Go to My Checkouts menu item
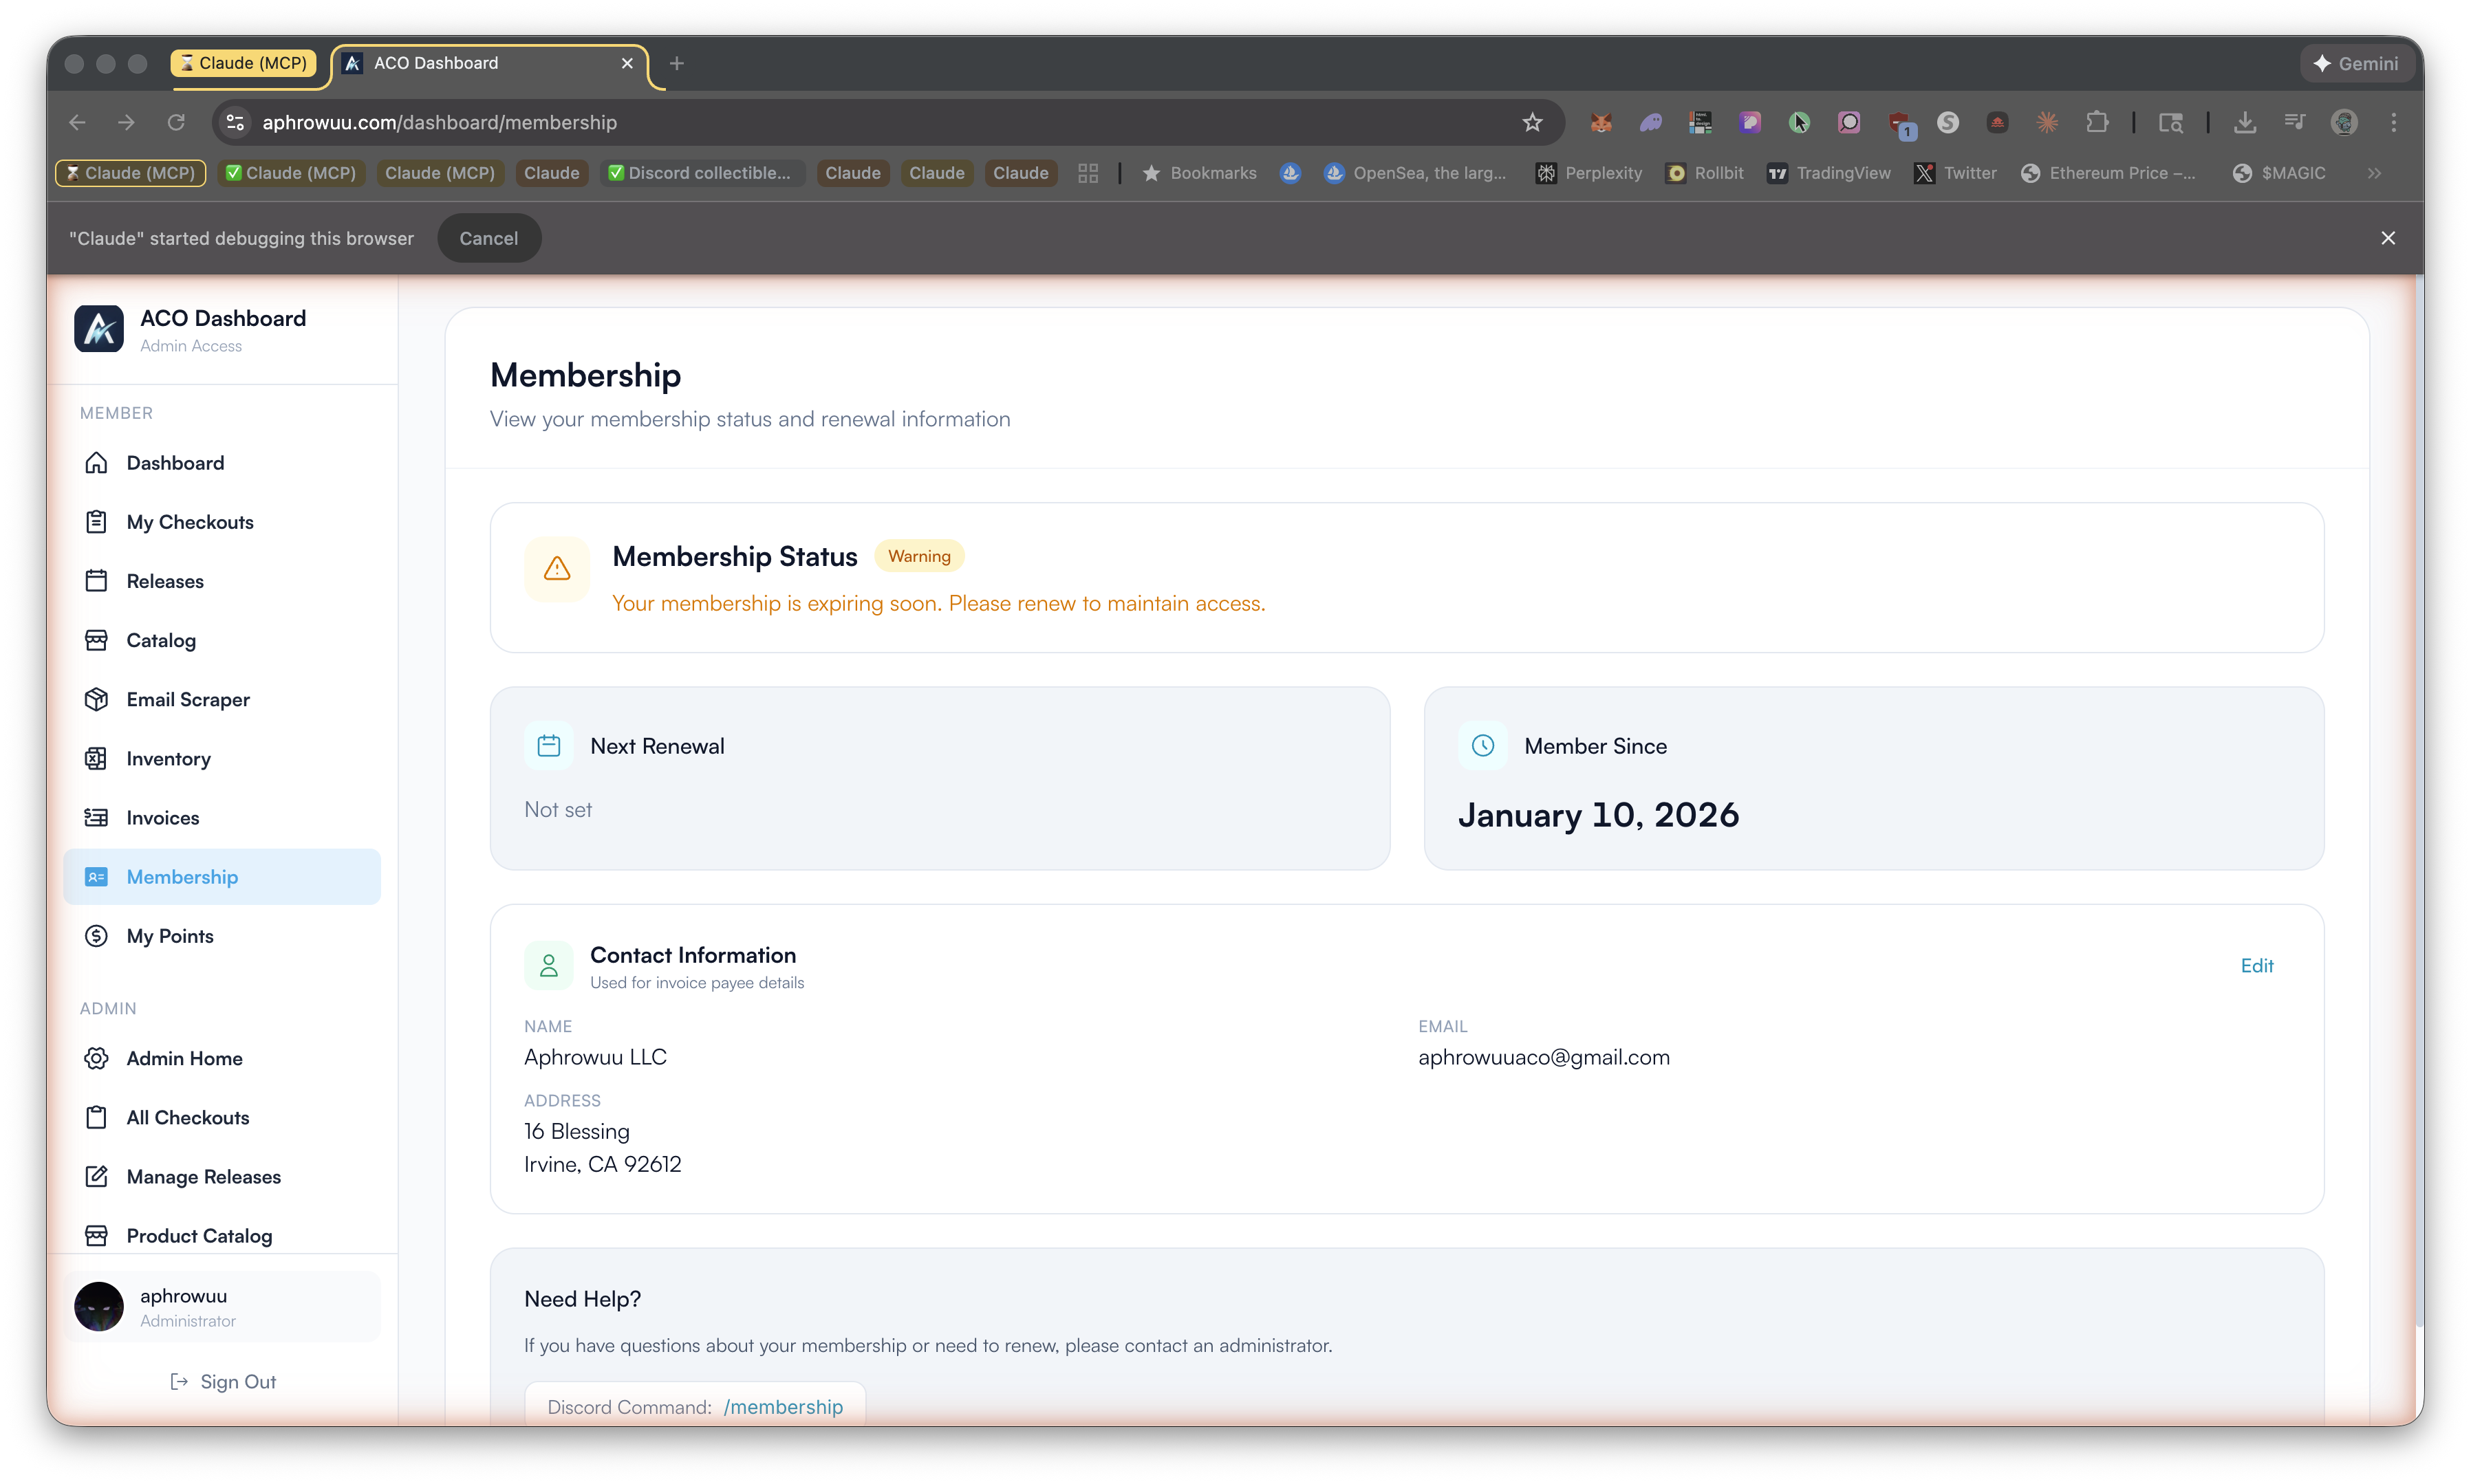Screen dimensions: 2471x1484 190,522
